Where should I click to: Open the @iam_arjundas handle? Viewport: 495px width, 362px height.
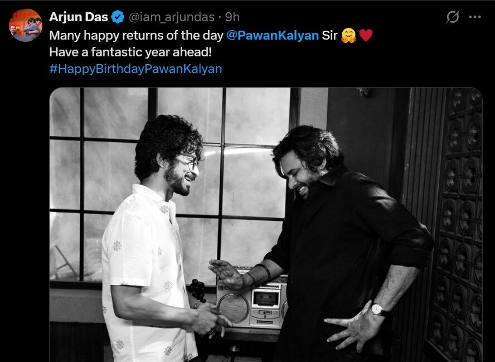pos(172,17)
